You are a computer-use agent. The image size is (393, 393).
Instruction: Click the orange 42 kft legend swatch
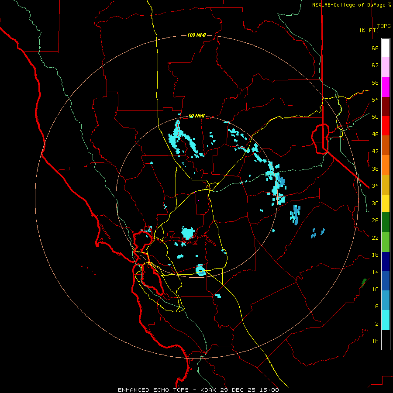[386, 165]
